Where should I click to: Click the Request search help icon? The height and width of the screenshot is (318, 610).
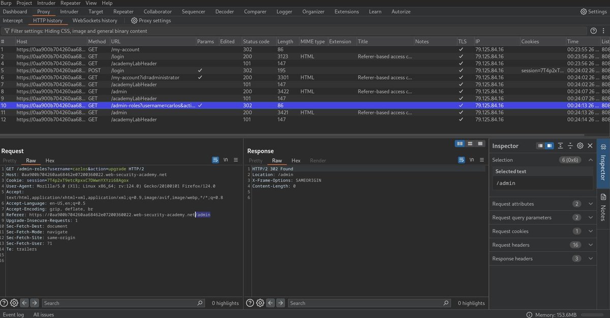pos(5,303)
